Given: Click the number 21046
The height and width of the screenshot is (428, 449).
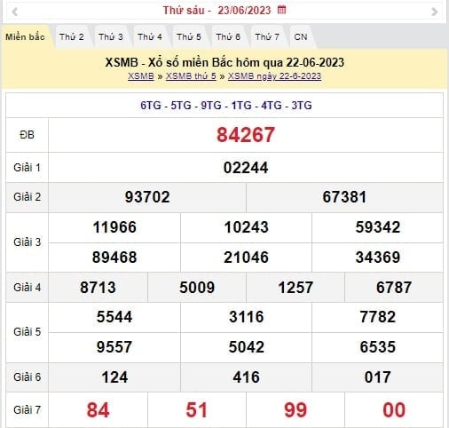Looking at the screenshot, I should pos(246,258).
